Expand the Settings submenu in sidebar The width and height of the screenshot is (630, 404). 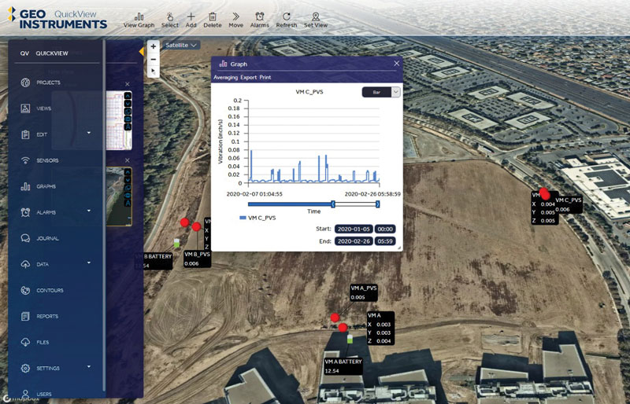click(x=88, y=366)
